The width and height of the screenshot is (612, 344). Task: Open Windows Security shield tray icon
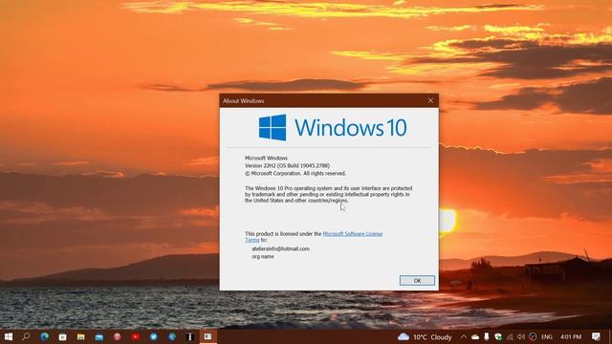(498, 336)
